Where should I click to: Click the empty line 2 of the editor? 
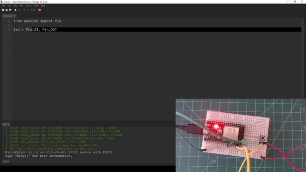pos(156,25)
